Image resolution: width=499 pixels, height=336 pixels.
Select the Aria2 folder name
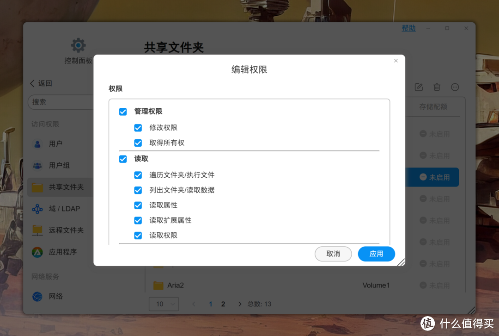(176, 285)
